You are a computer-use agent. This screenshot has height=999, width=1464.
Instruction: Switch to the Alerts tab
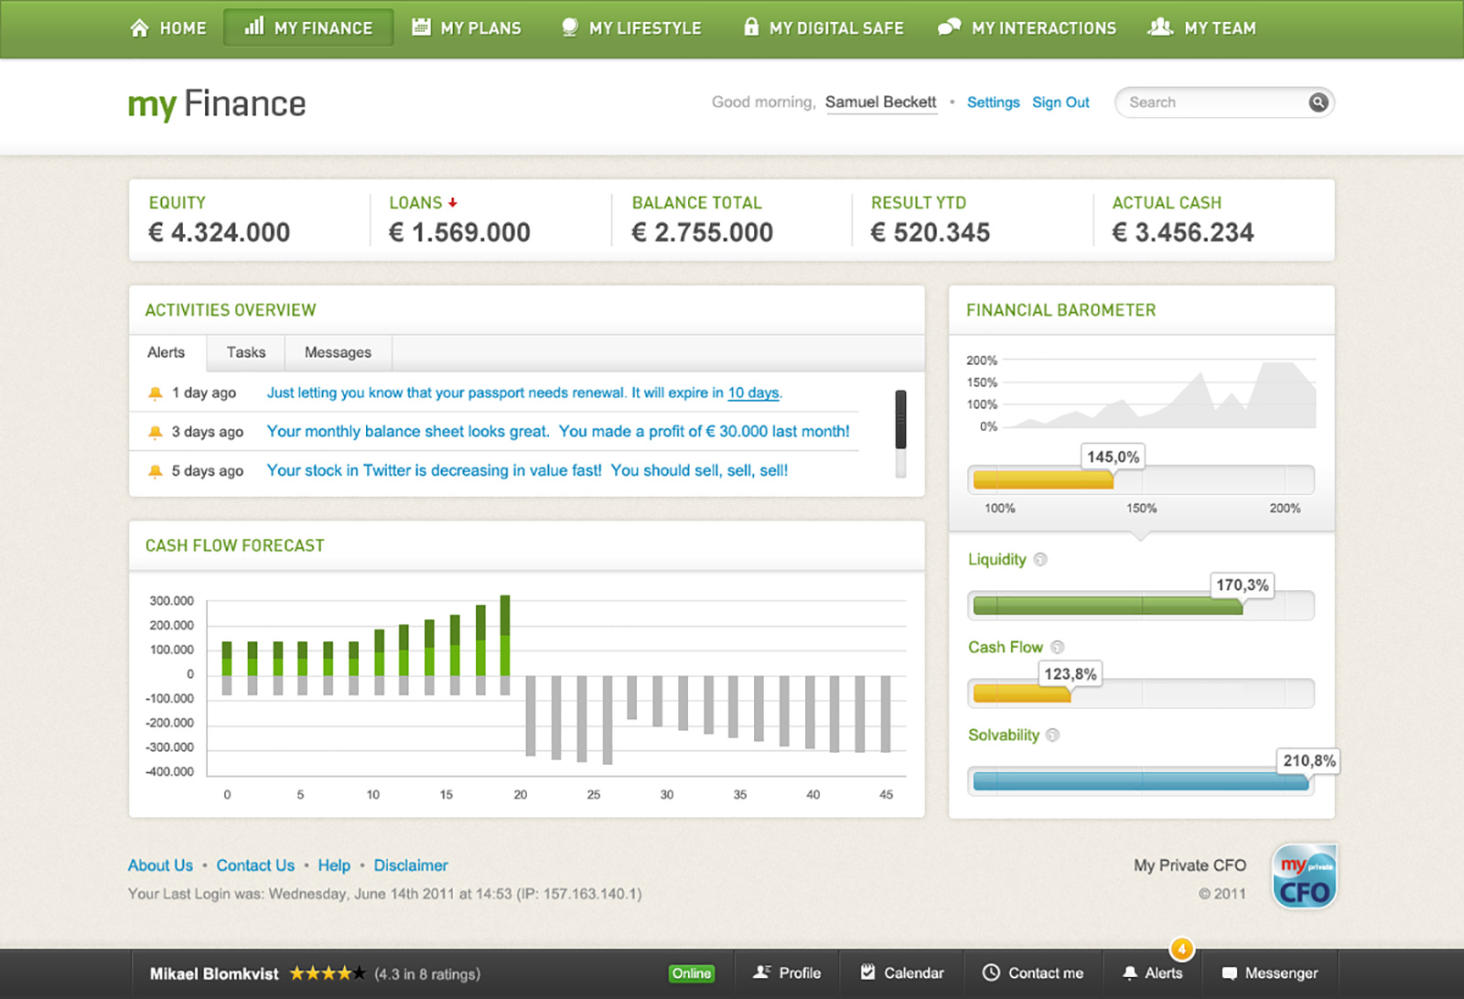tap(167, 352)
